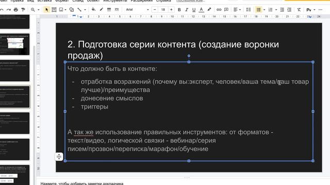This screenshot has width=330, height=185.
Task: Expand the image insert dropdown arrow
Action: (65, 10)
